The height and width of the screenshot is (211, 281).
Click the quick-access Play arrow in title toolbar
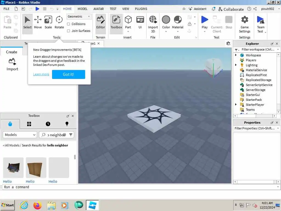pos(37,9)
